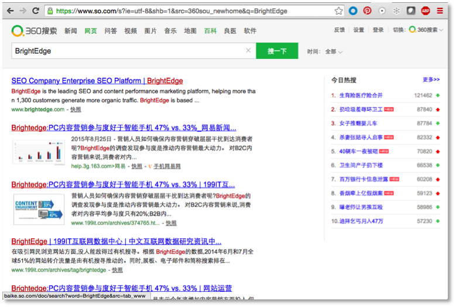
Task: Expand the 时间 全部 time filter dropdown
Action: coord(334,51)
